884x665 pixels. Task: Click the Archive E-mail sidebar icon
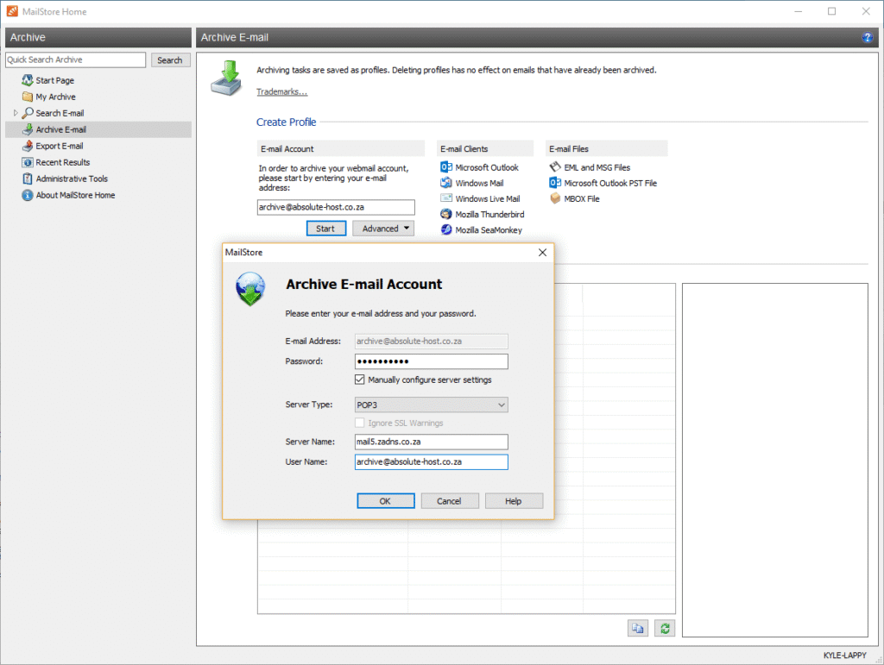(27, 129)
